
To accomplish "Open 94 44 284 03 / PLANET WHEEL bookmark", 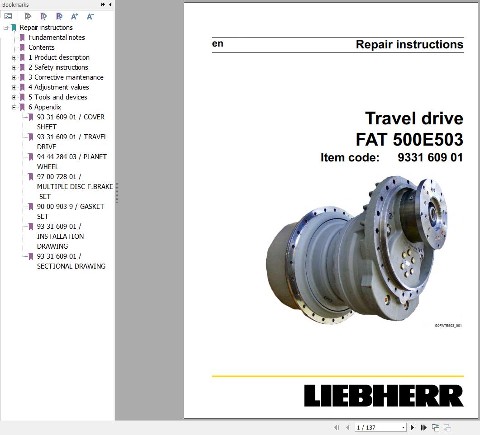I will (72, 161).
